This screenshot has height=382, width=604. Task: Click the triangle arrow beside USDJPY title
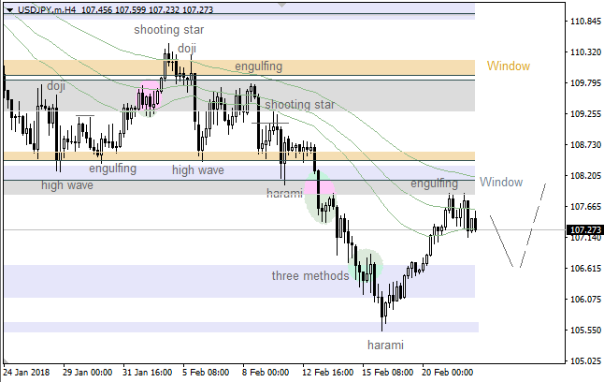[x=7, y=7]
